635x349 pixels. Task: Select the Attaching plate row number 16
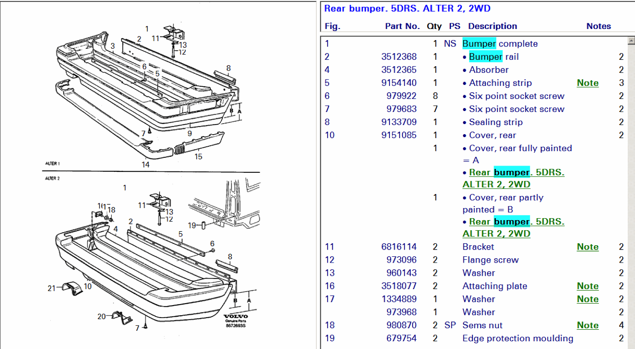[330, 286]
